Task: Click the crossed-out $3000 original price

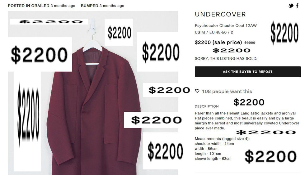Action: click(250, 43)
